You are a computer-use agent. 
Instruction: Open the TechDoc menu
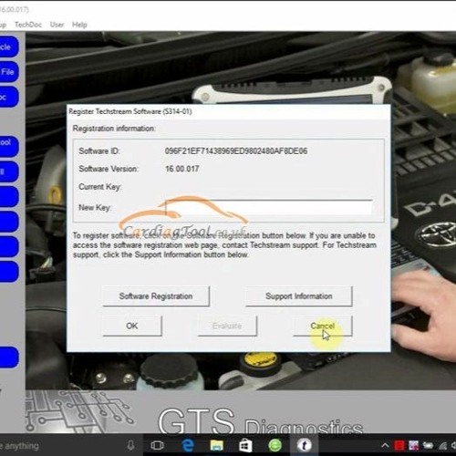tap(28, 25)
